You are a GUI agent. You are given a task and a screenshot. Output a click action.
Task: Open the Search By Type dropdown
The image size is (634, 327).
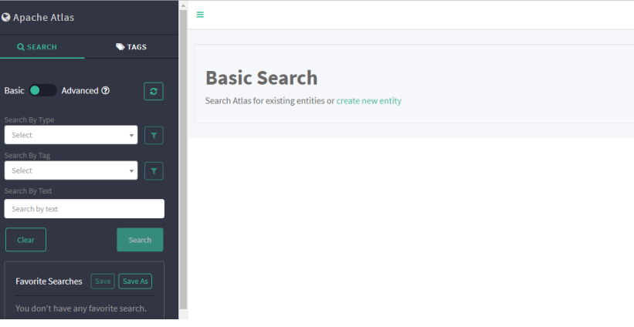pos(71,135)
